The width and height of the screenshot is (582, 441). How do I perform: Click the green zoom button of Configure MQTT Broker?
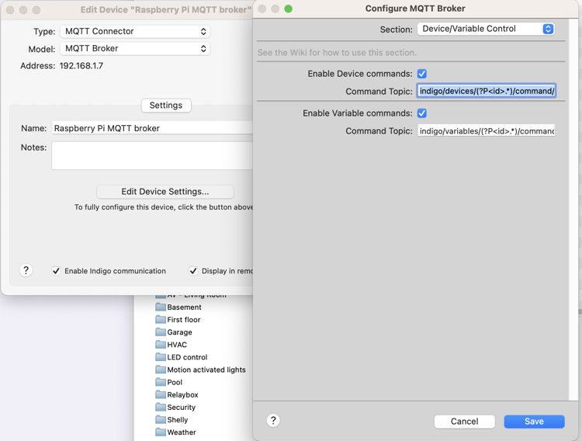pyautogui.click(x=289, y=9)
